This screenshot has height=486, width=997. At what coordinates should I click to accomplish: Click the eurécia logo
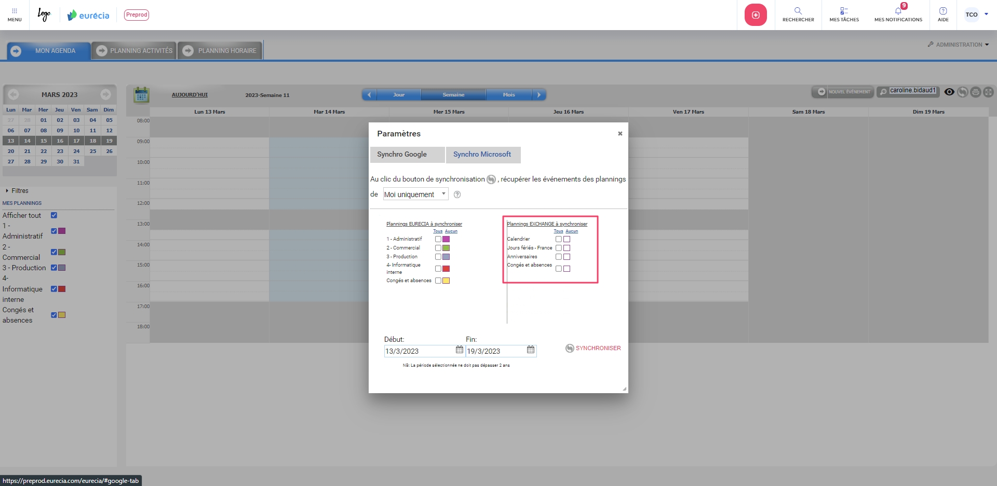click(x=88, y=15)
